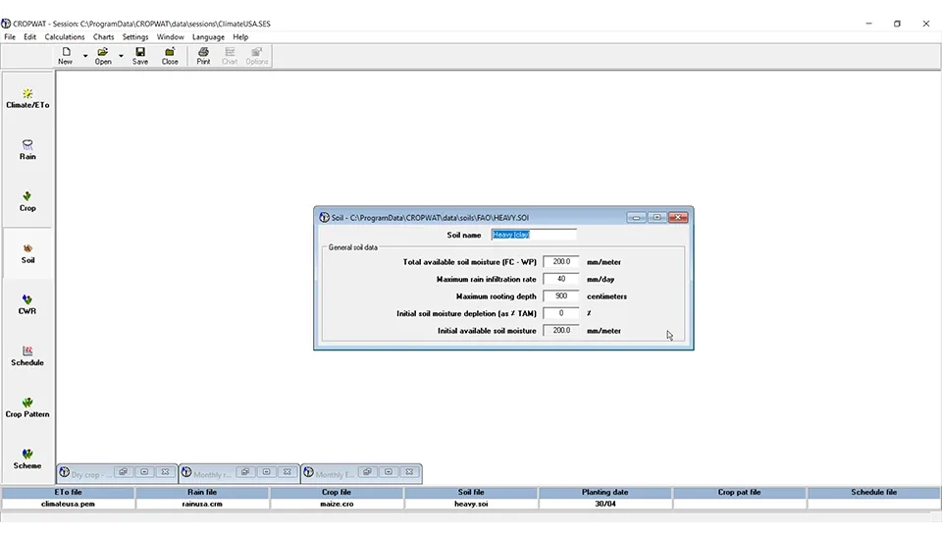
Task: Click the Save toolbar icon
Action: tap(140, 56)
